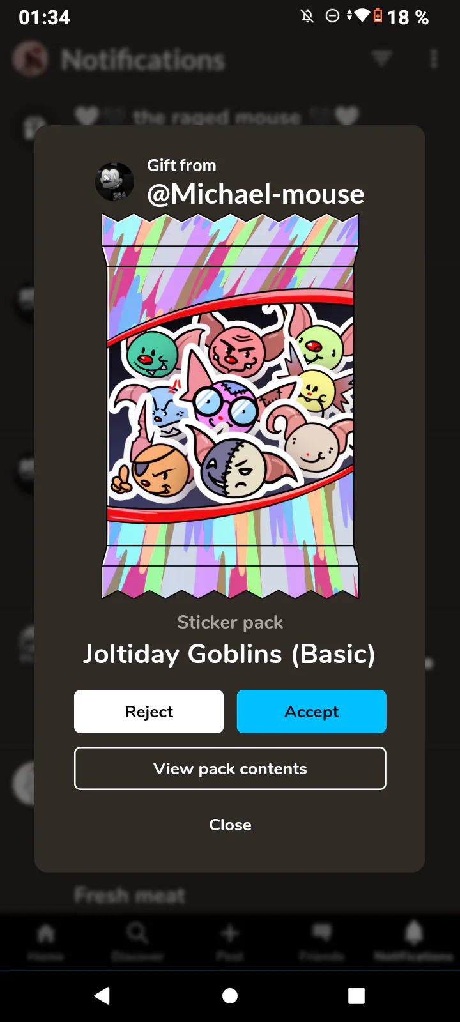Select the Notifications bell icon
This screenshot has height=1022, width=460.
pyautogui.click(x=414, y=941)
